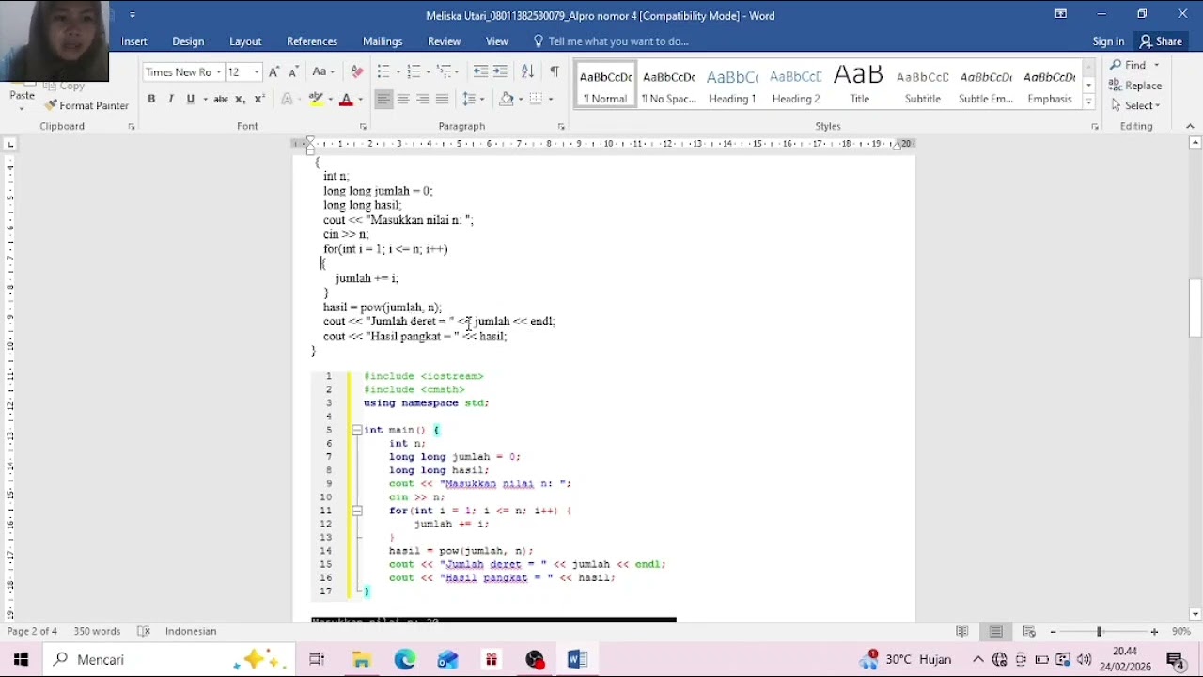Open File Explorer from taskbar

click(361, 660)
